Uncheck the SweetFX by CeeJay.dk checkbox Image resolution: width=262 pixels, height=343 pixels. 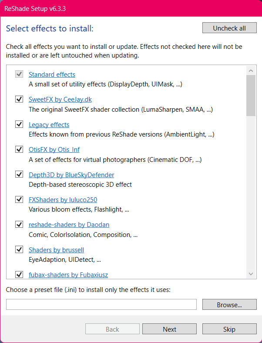click(x=19, y=99)
